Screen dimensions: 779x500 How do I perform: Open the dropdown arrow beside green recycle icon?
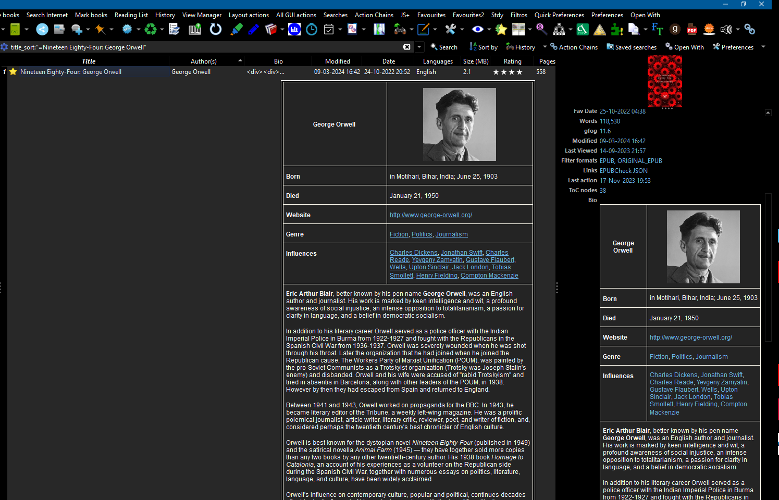click(162, 30)
